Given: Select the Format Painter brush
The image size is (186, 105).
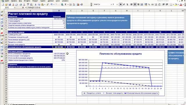Looking at the screenshot, I should 47,5.
